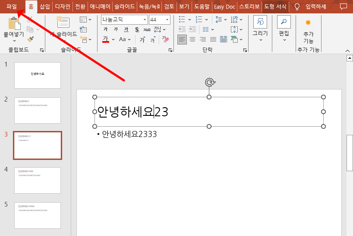Collapse the ribbon with the chevron
The height and width of the screenshot is (236, 353).
(347, 51)
